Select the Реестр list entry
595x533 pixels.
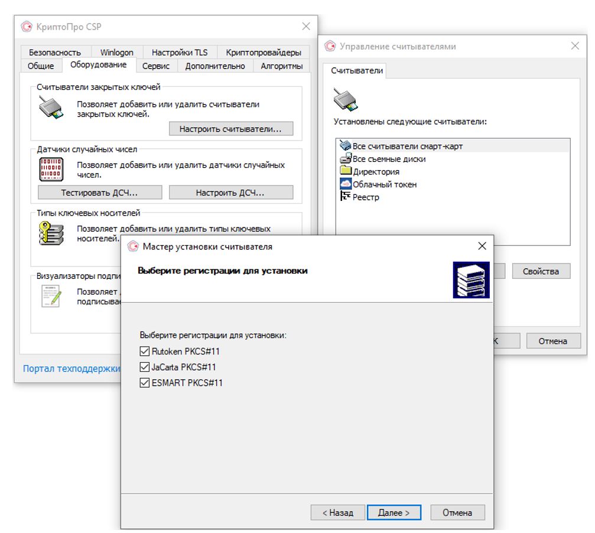453,197
